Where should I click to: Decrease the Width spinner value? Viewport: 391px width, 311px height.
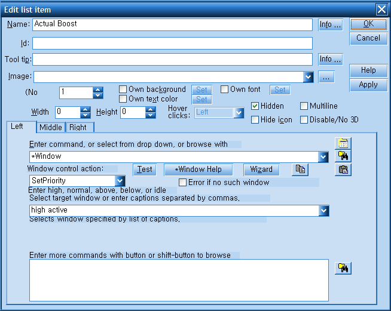(x=85, y=115)
